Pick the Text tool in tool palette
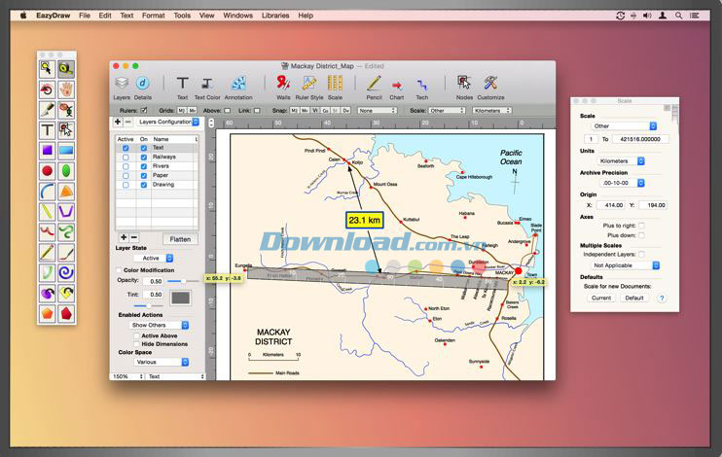This screenshot has width=722, height=457. (x=47, y=130)
